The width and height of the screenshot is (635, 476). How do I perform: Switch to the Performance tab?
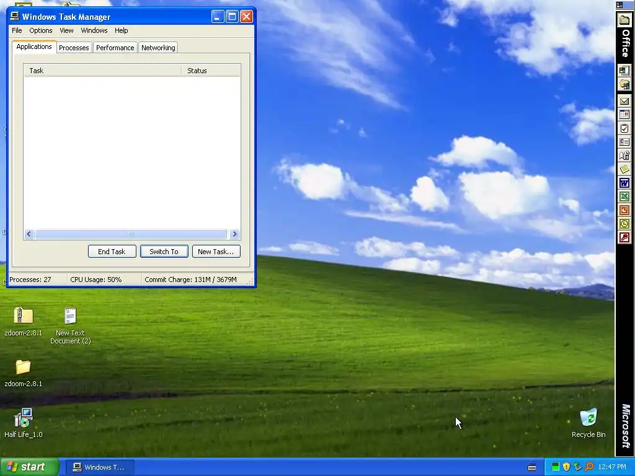pyautogui.click(x=115, y=48)
